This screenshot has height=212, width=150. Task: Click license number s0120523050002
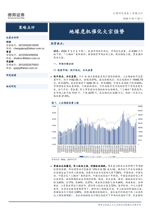(28, 55)
